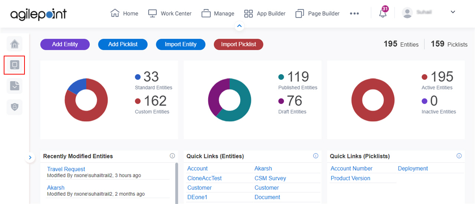This screenshot has height=204, width=475.
Task: Click the 159 Picklists count
Action: [449, 44]
